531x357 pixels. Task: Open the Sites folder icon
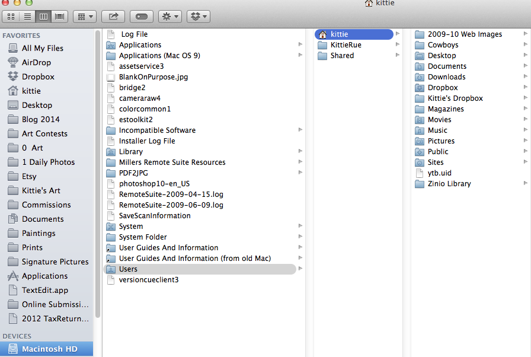pyautogui.click(x=420, y=162)
